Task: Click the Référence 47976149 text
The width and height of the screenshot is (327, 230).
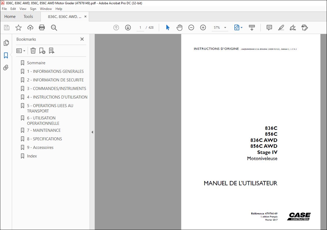Action: 264,213
